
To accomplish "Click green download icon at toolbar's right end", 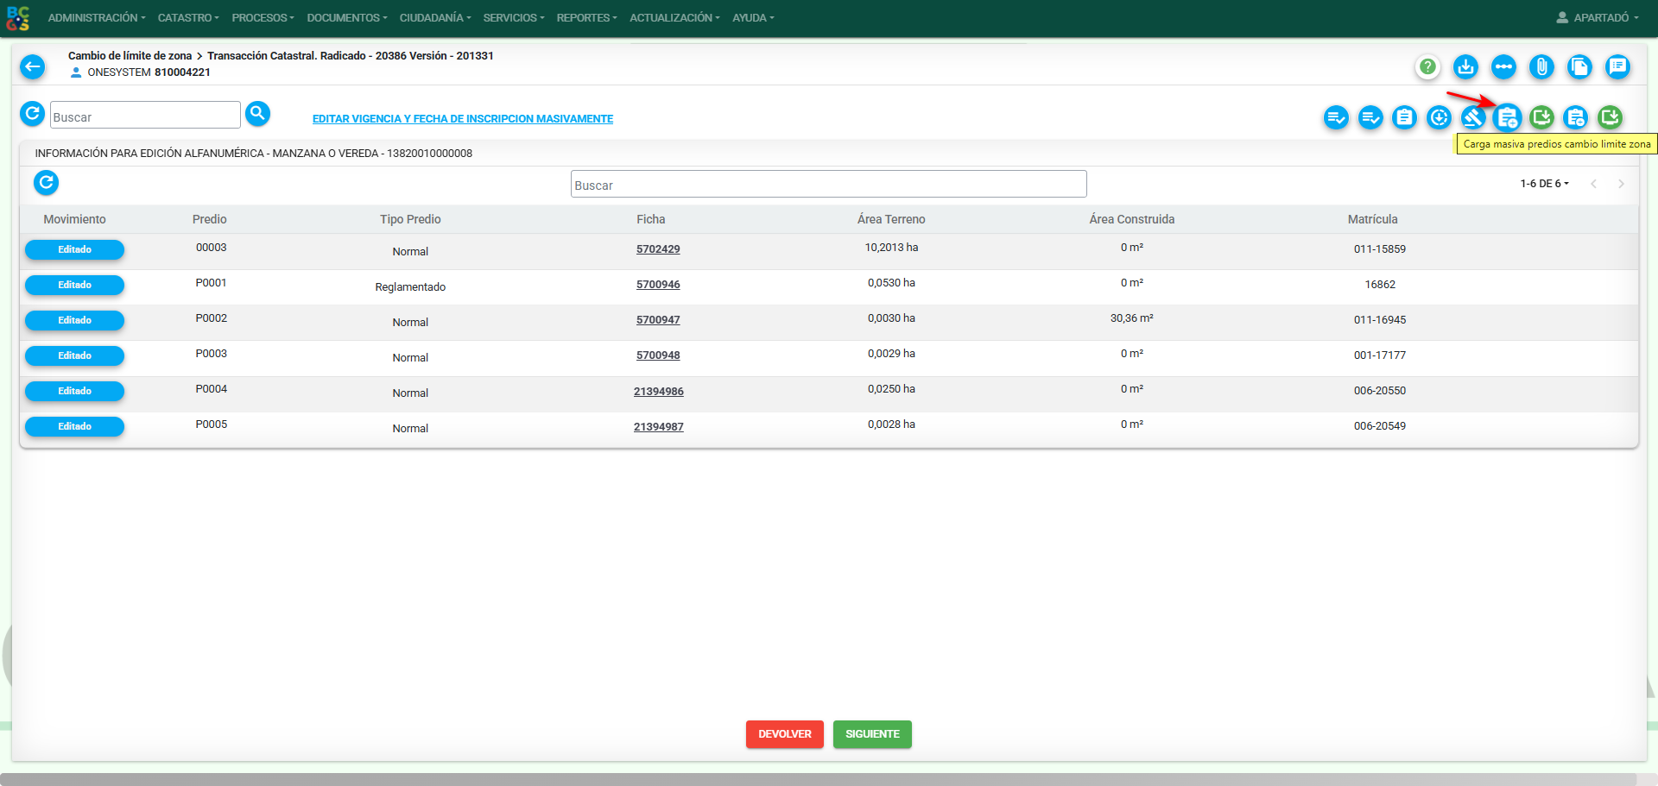I will (x=1610, y=117).
